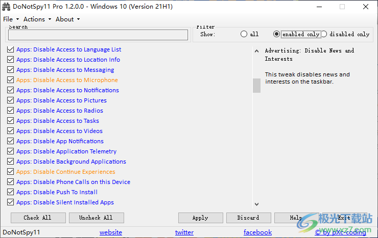The width and height of the screenshot is (378, 238).
Task: Open the website link
Action: 111,232
